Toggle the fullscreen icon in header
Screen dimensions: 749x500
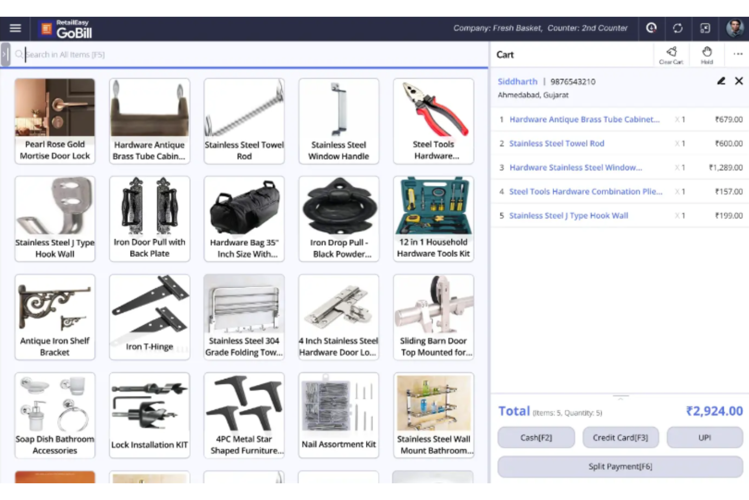(x=705, y=28)
